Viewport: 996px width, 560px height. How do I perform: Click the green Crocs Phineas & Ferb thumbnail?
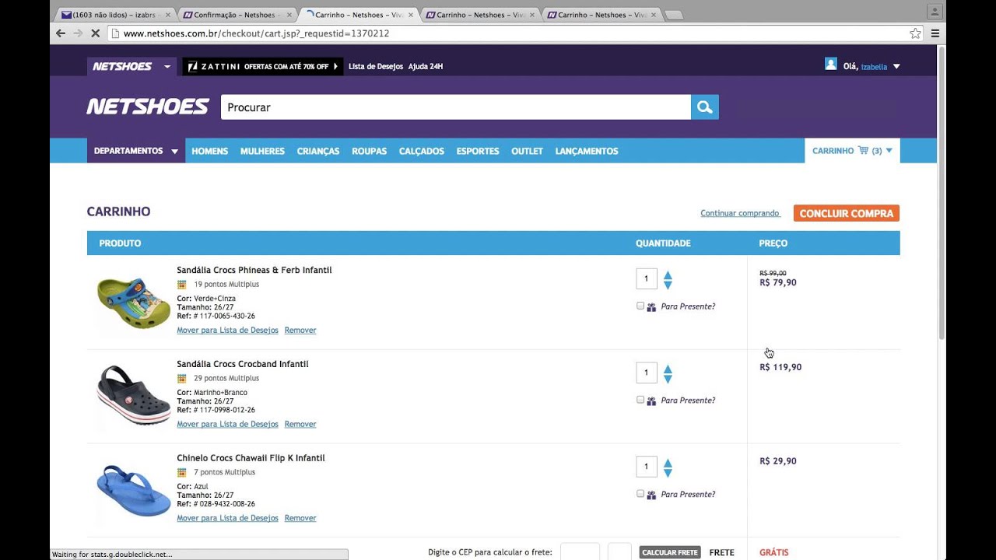[x=134, y=302]
